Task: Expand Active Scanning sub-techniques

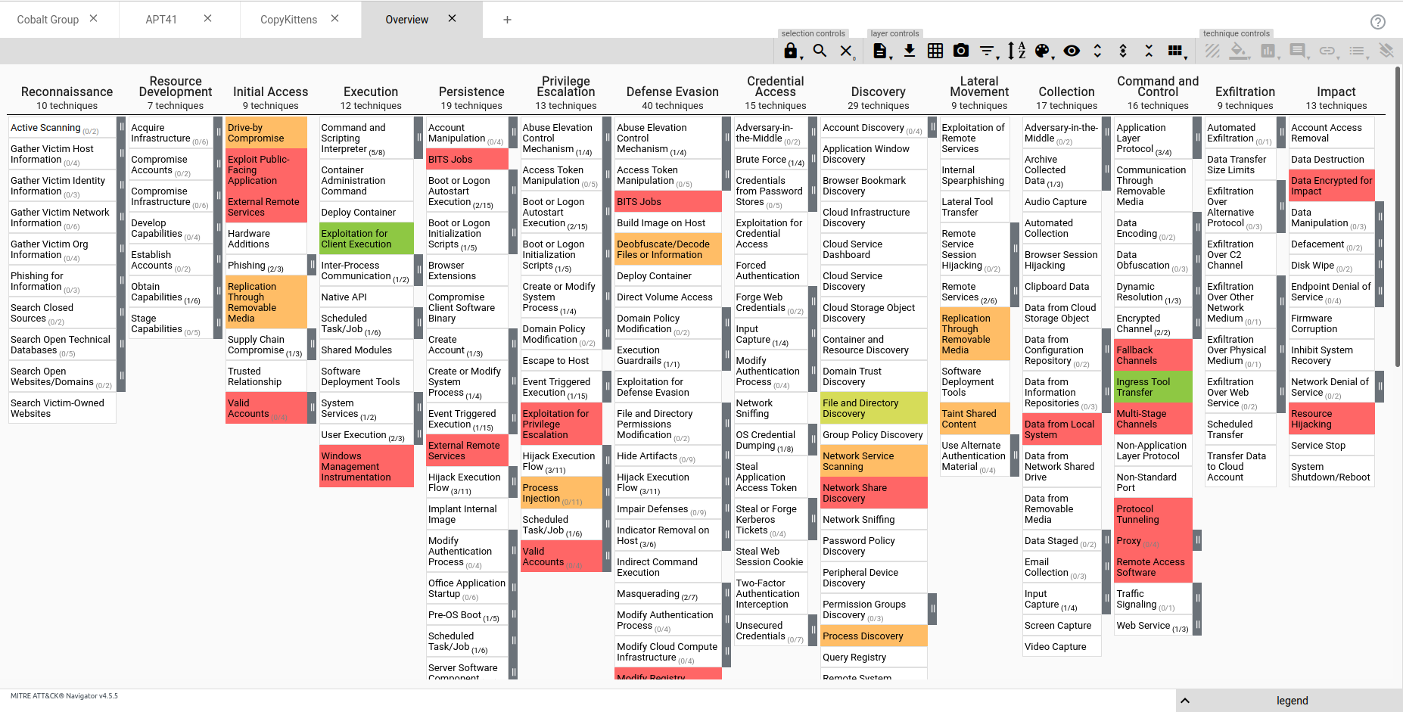Action: click(121, 127)
